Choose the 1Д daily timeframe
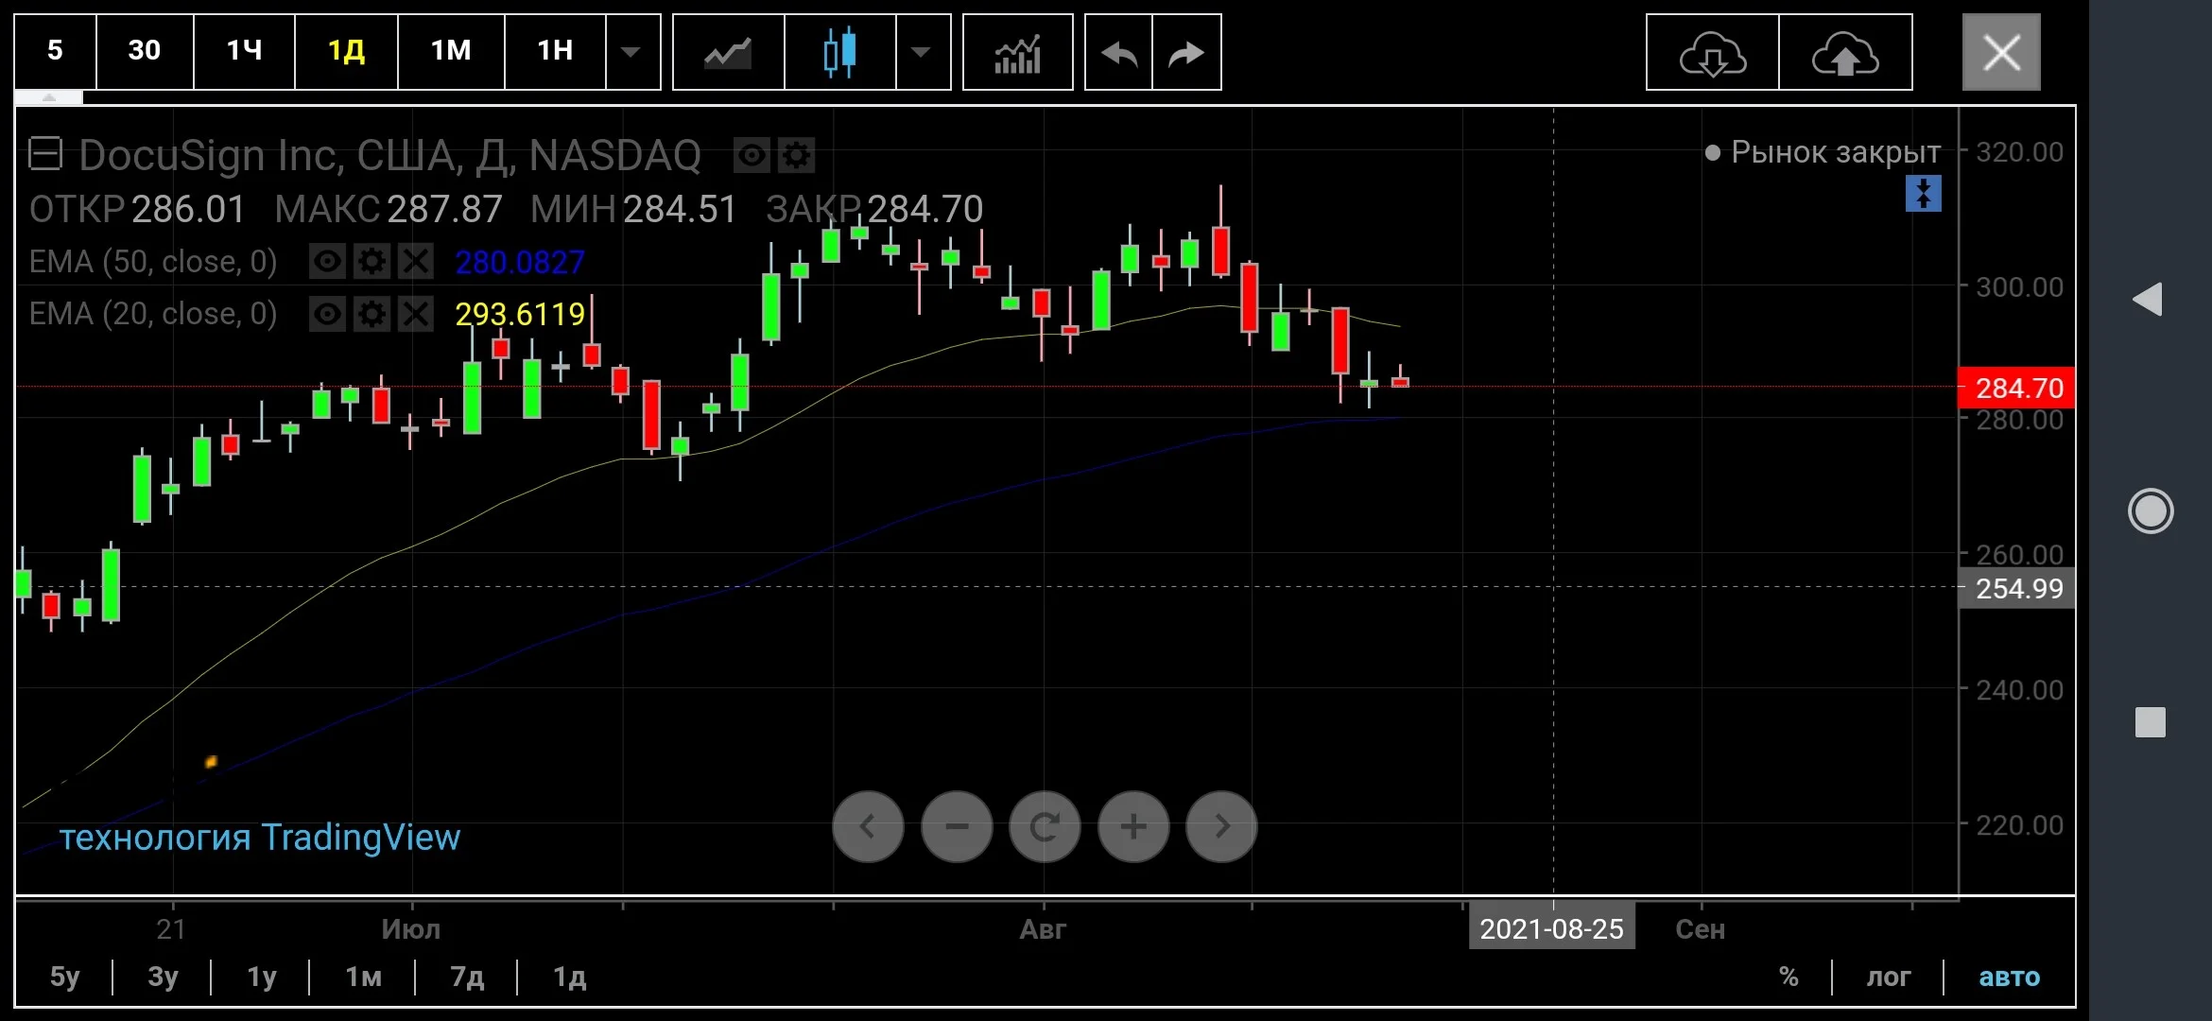This screenshot has height=1021, width=2212. pos(346,51)
